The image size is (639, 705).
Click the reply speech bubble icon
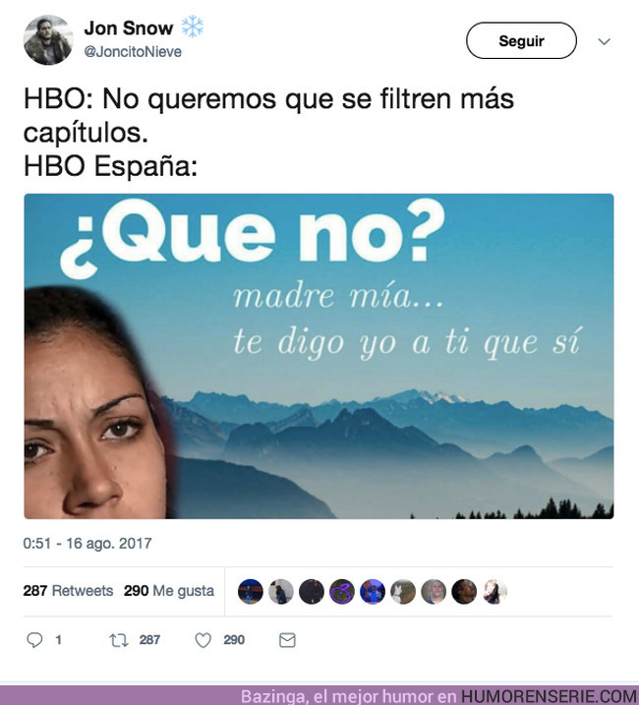(x=34, y=639)
